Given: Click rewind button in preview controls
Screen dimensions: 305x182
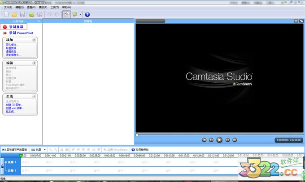Looking at the screenshot, I should (211, 140).
